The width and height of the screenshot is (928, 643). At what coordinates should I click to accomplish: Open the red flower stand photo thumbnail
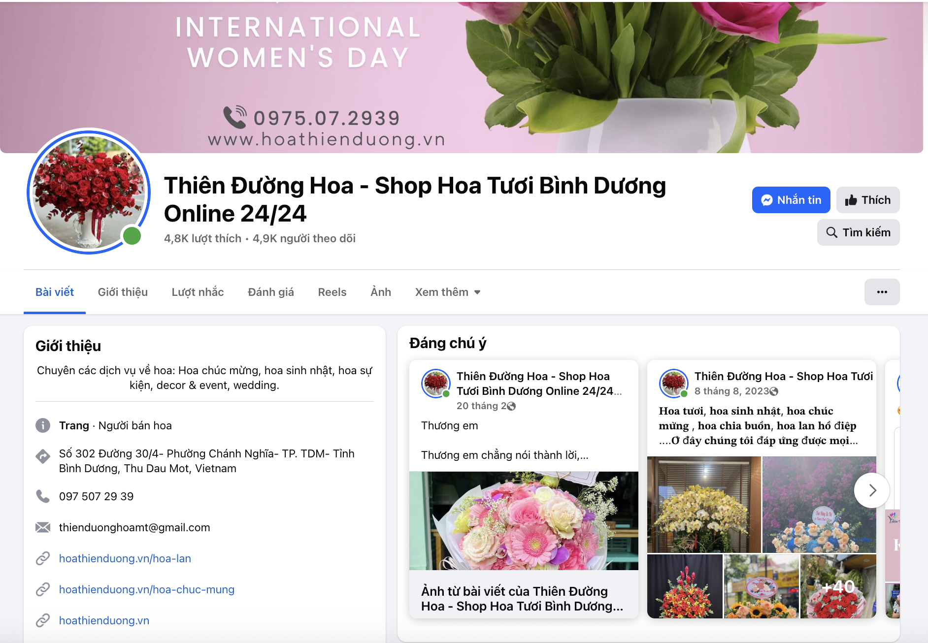[685, 586]
